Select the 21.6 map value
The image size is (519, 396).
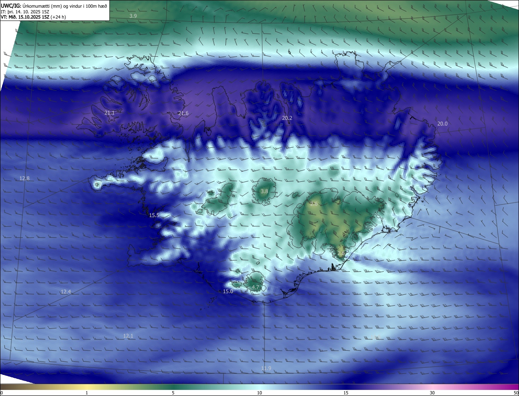pos(183,113)
